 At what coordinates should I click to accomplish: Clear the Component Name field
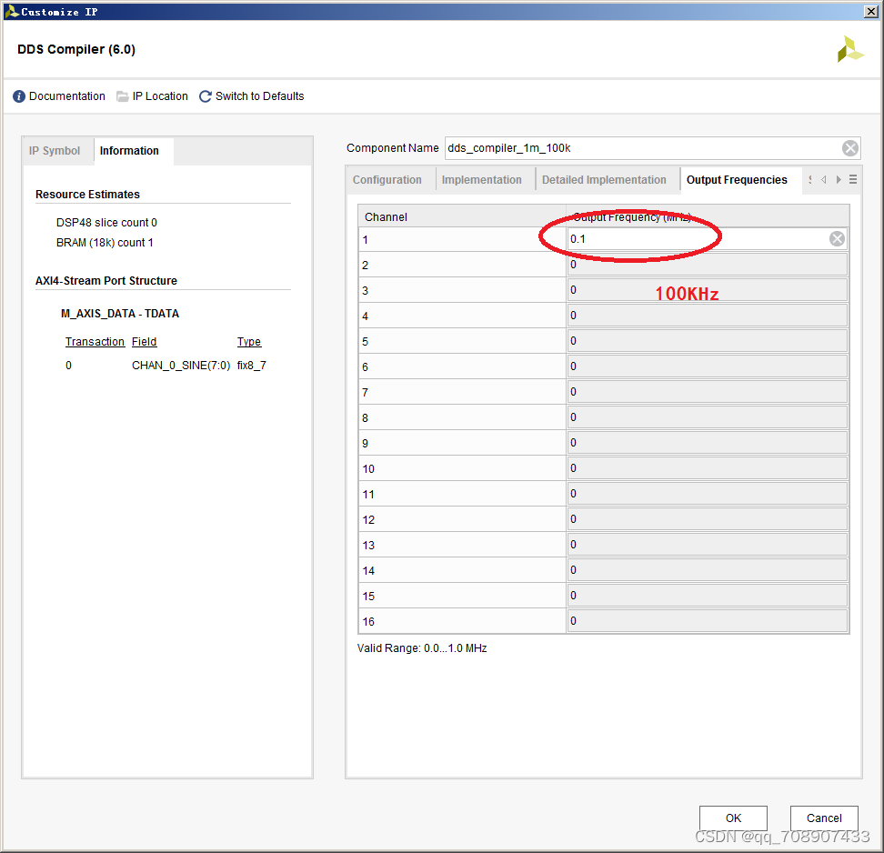(x=850, y=148)
